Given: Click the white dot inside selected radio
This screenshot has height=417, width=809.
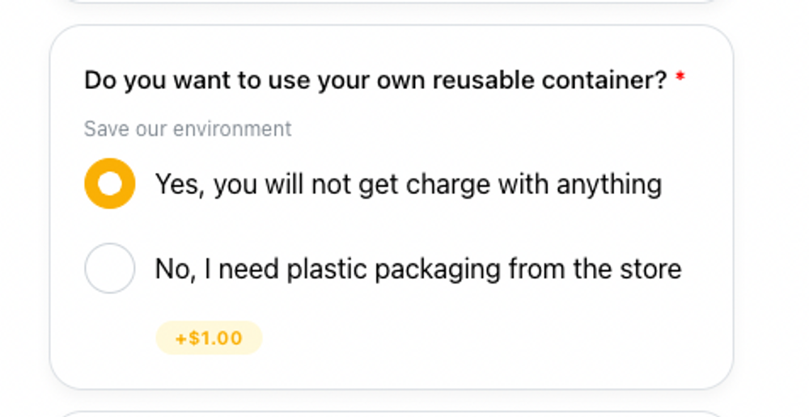Looking at the screenshot, I should tap(109, 184).
